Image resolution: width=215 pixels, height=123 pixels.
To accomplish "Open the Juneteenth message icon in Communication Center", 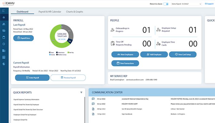I will (x=93, y=99).
